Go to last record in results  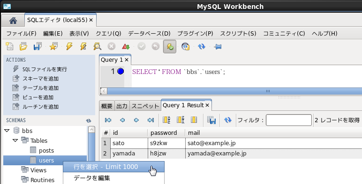pyautogui.click(x=151, y=120)
